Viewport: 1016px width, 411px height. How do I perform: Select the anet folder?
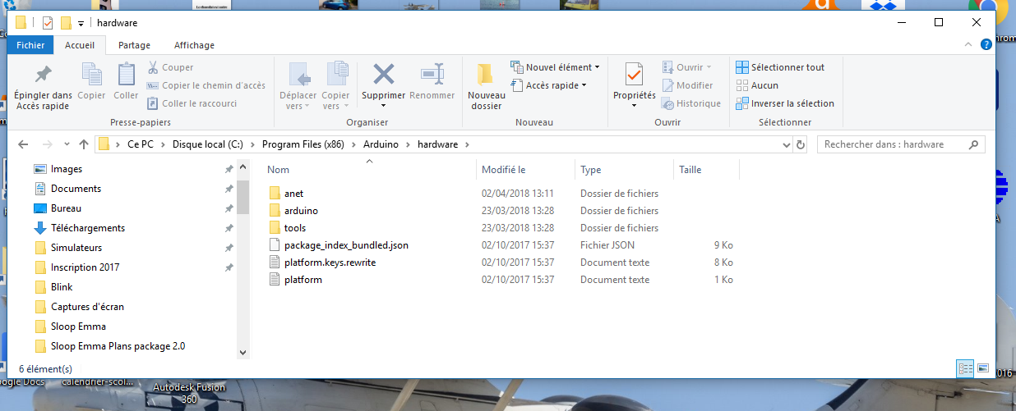coord(293,194)
